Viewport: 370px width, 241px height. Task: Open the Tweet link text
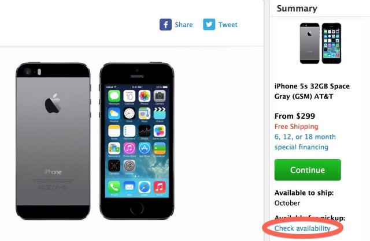pyautogui.click(x=228, y=25)
